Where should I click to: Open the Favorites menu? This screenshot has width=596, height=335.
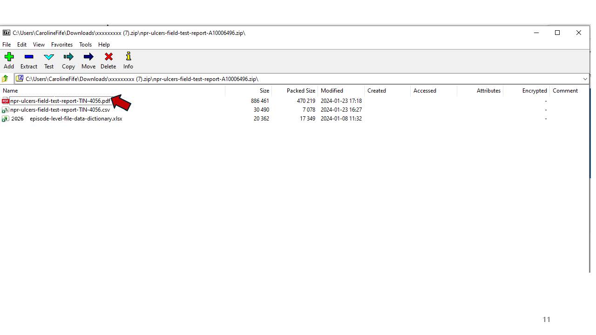pyautogui.click(x=62, y=45)
